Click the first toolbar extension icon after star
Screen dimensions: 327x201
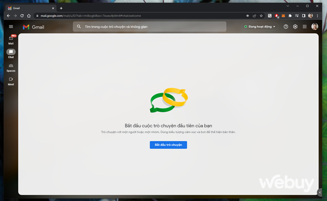[270, 16]
